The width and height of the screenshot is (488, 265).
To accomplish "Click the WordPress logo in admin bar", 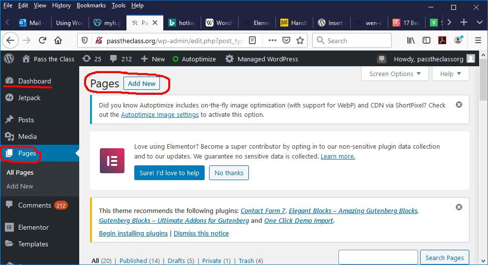I will point(9,59).
